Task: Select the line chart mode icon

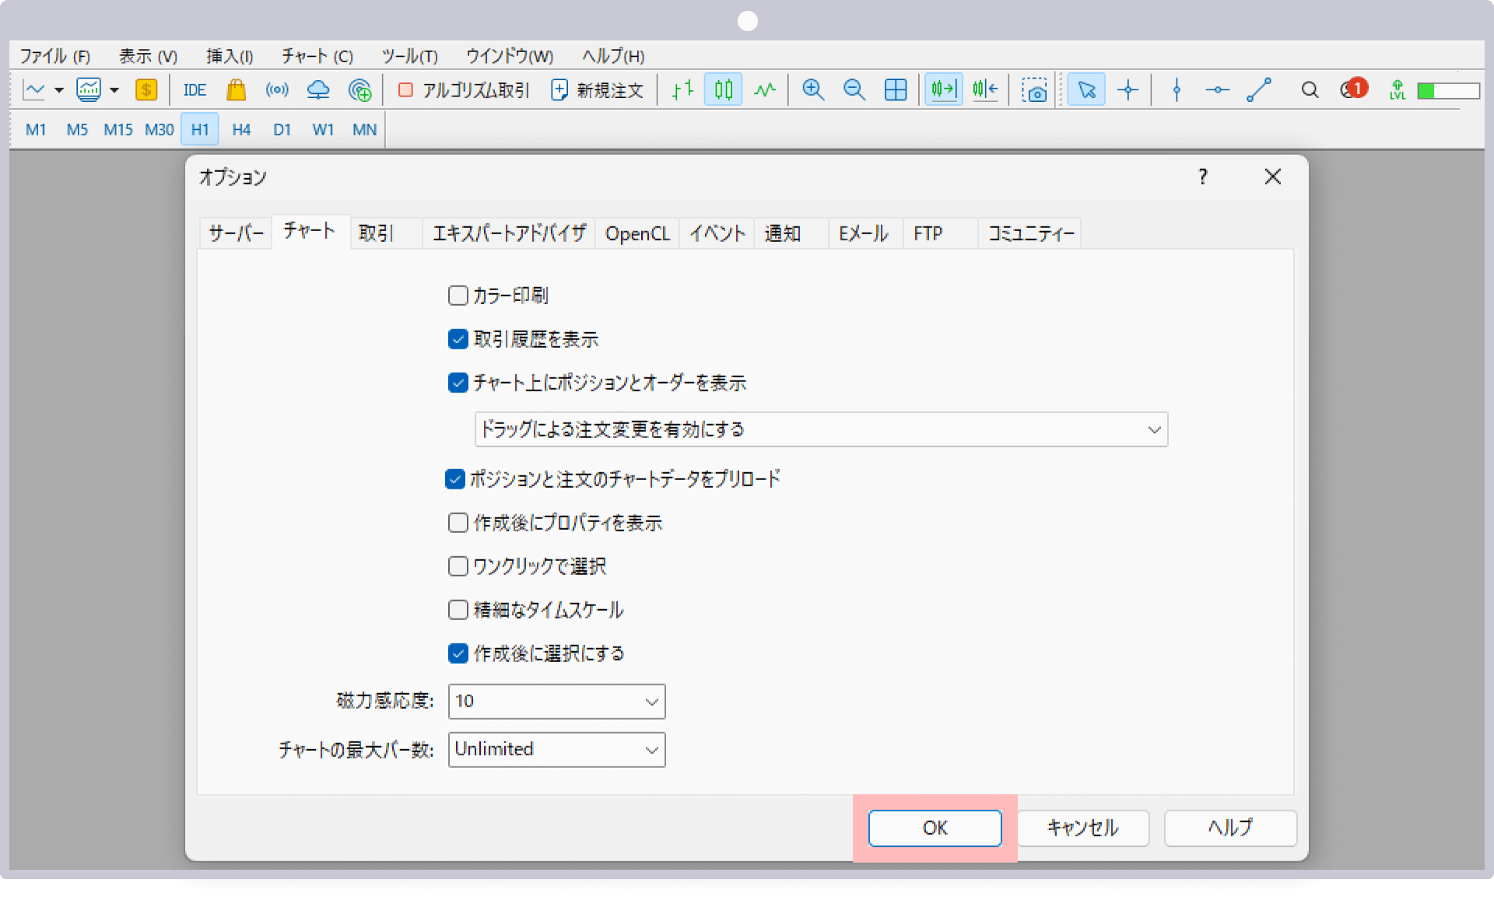Action: click(x=765, y=90)
